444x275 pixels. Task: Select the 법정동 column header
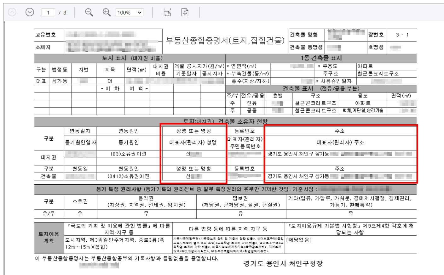pyautogui.click(x=60, y=70)
